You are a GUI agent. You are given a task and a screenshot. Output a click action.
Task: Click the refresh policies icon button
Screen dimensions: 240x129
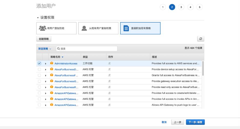(201, 39)
